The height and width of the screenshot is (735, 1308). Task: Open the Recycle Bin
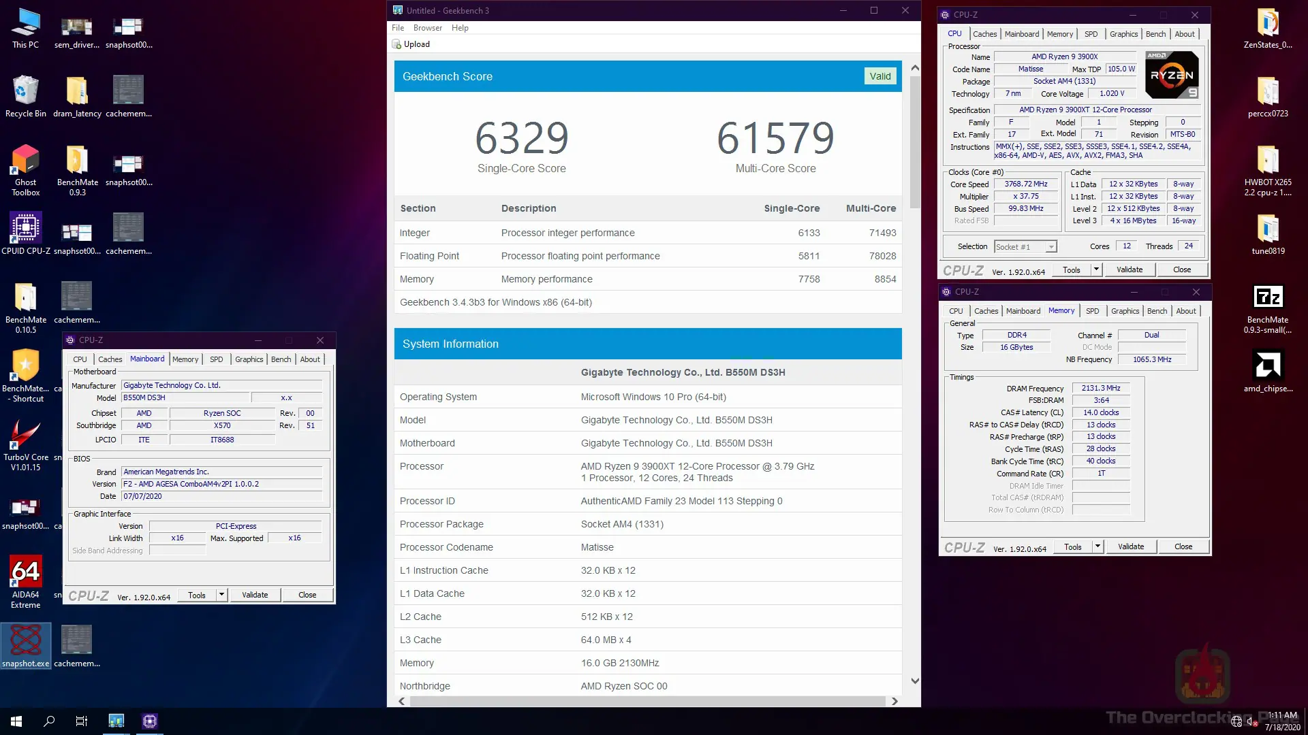point(25,91)
